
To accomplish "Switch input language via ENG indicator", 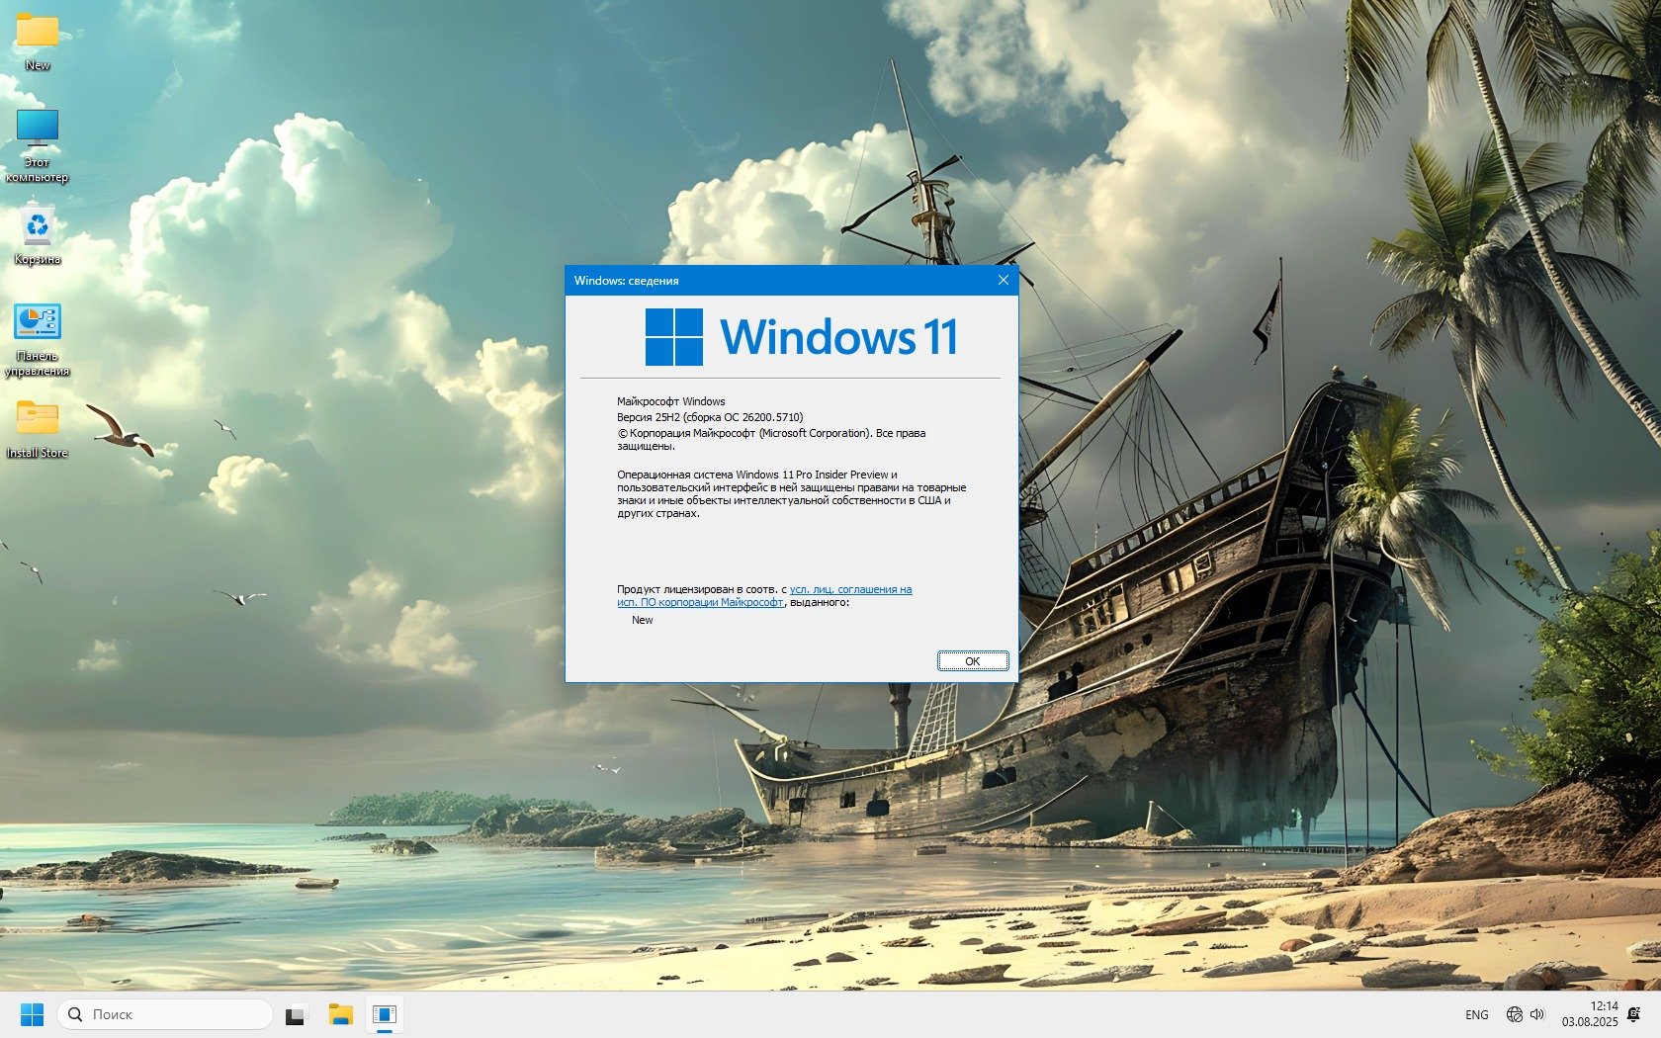I will tap(1476, 1014).
